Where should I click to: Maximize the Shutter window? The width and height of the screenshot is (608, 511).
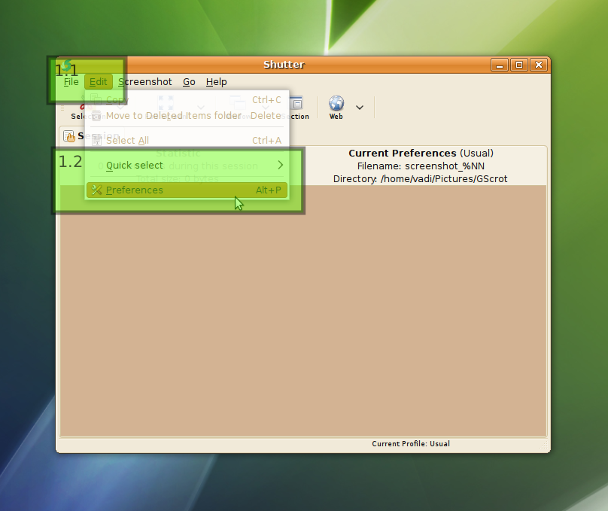[518, 65]
